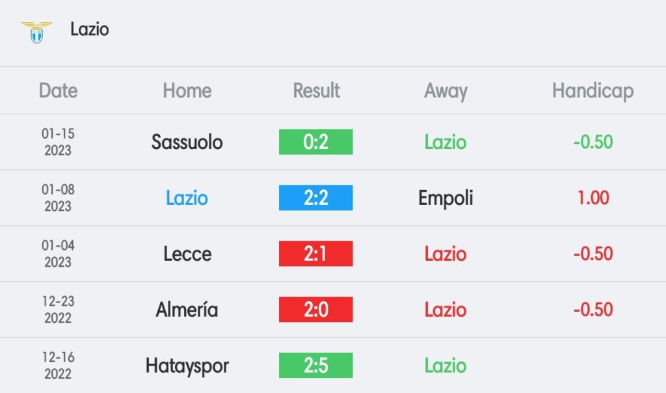The height and width of the screenshot is (393, 666).
Task: Select the 1.00 handicap value
Action: [593, 198]
